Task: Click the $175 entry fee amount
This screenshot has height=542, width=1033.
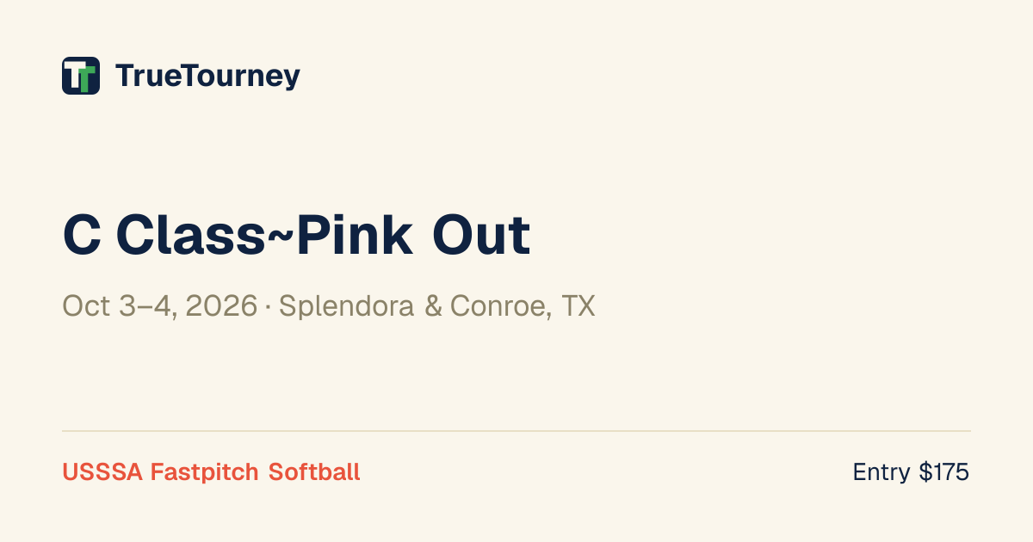Action: pyautogui.click(x=944, y=471)
